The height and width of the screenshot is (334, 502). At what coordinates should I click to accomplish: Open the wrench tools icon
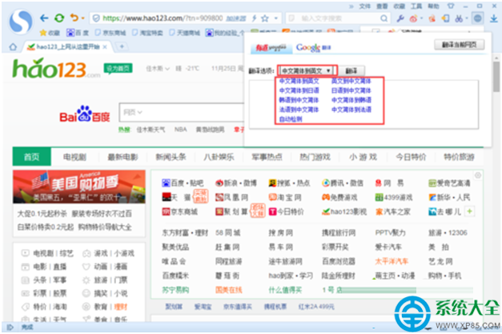400,18
